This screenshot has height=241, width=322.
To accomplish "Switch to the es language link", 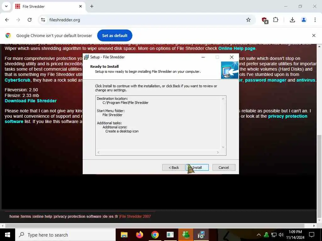I will click(111, 217).
